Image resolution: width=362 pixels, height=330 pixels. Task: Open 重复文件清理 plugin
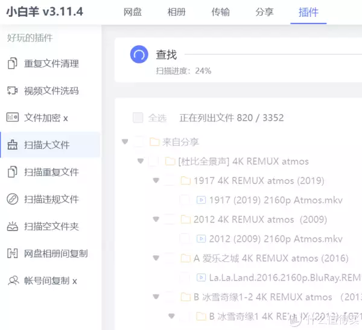click(50, 63)
